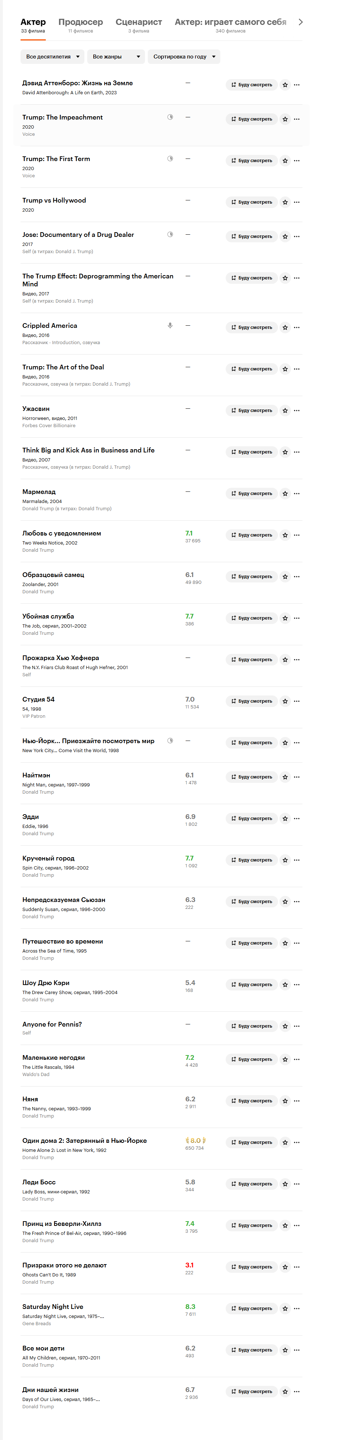Click microphone icon beside Crippled America
Screen dimensions: 349x1440
(170, 325)
